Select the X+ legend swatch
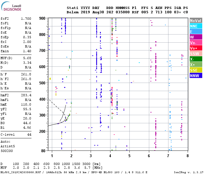Image resolution: width=204 pixels, height=174 pixels. click(x=196, y=65)
